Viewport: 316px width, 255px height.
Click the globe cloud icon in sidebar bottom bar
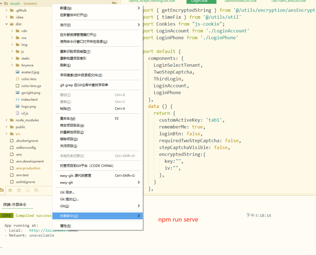pos(36,190)
